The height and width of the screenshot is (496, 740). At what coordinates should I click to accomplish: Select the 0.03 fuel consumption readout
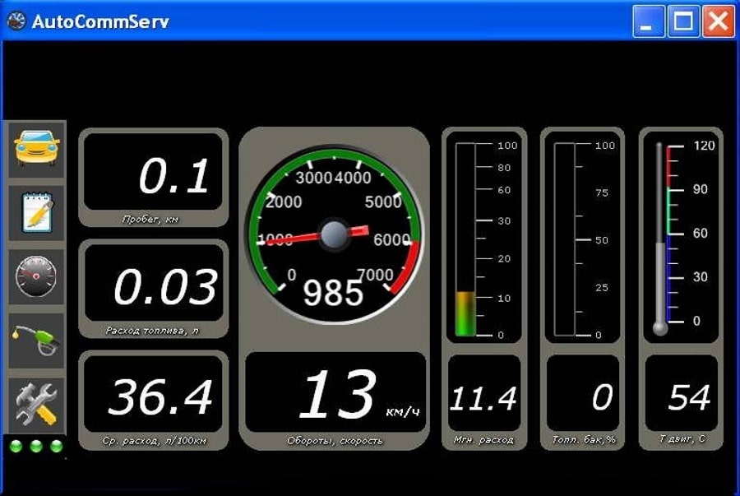click(154, 285)
